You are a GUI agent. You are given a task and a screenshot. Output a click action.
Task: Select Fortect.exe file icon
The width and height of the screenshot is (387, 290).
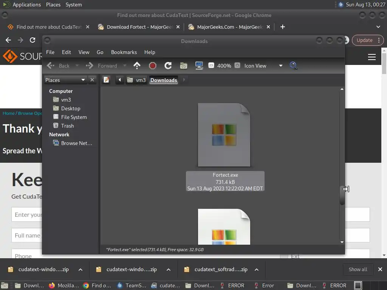[x=224, y=135]
